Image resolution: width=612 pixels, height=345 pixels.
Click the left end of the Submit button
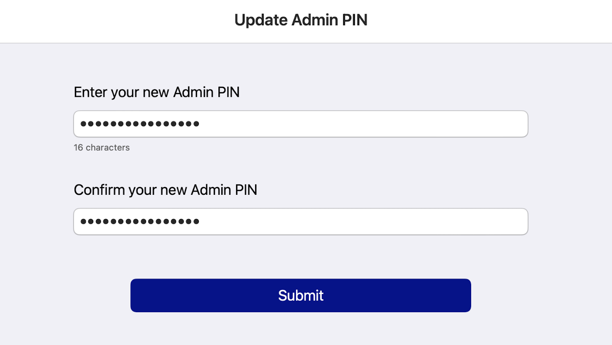[143, 296]
